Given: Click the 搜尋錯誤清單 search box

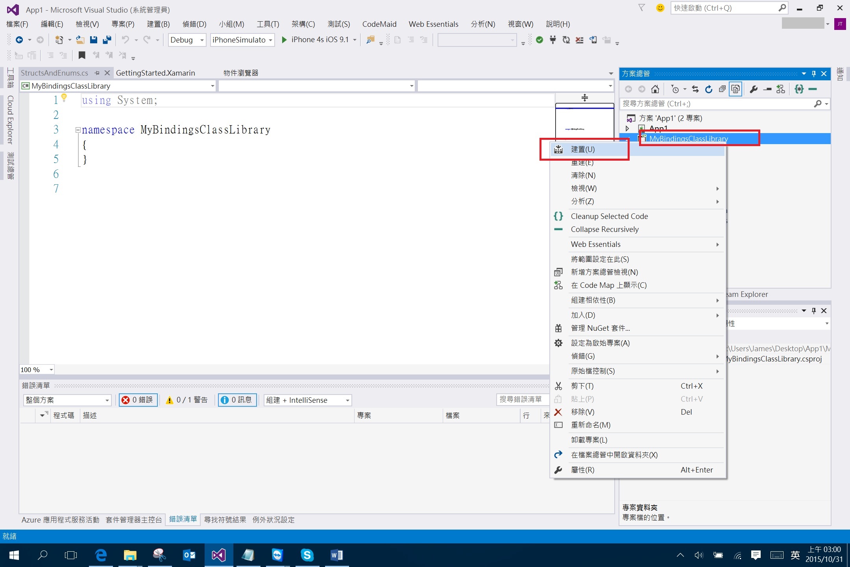Looking at the screenshot, I should click(523, 399).
